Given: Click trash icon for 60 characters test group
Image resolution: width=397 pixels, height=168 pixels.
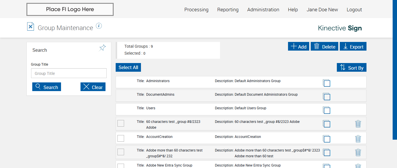Looking at the screenshot, I should pyautogui.click(x=358, y=124).
